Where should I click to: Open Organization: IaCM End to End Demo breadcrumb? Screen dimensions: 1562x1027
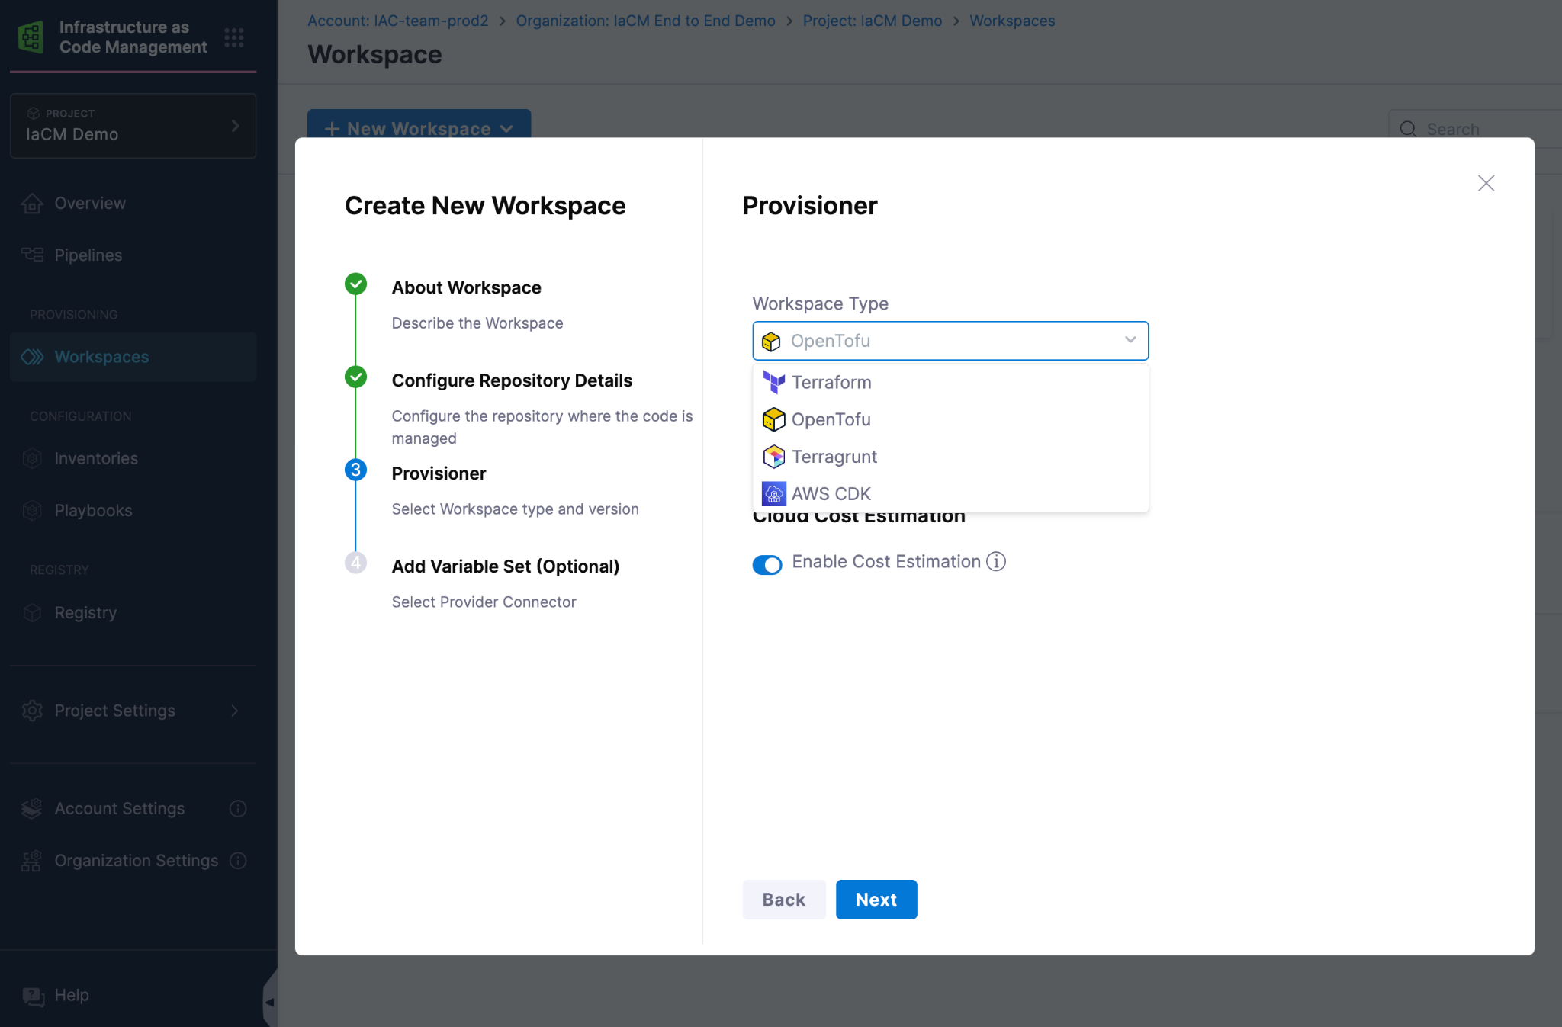pos(645,21)
